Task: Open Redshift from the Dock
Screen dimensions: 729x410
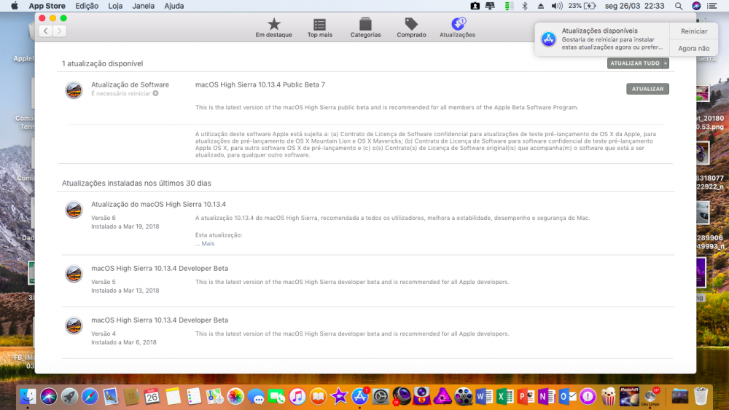Action: coord(629,397)
